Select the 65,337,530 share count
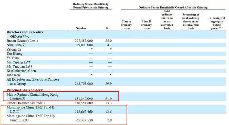 pyautogui.click(x=84, y=120)
